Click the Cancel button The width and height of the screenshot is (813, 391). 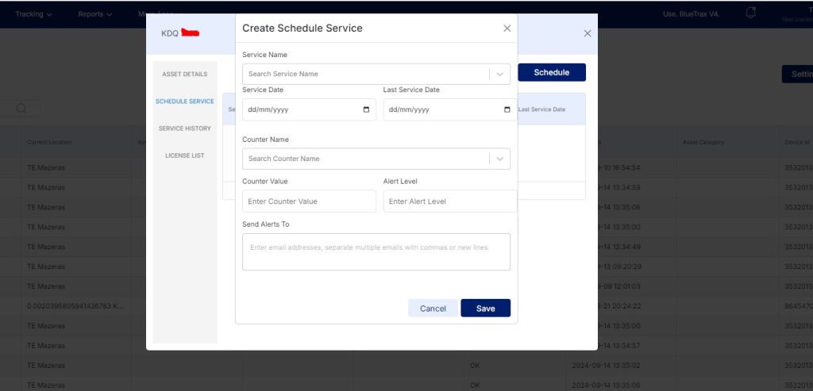pos(433,309)
